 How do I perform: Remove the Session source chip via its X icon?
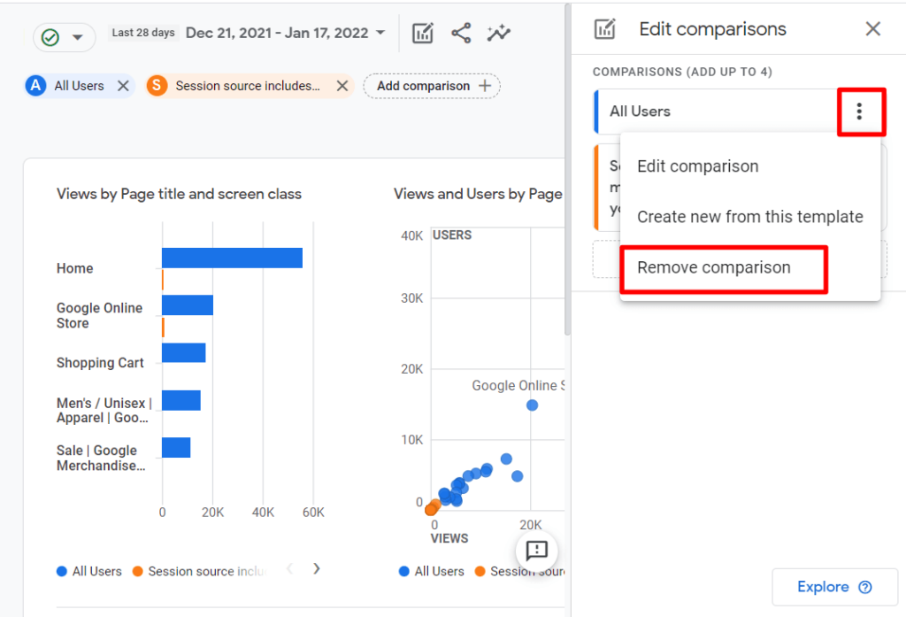pos(342,86)
